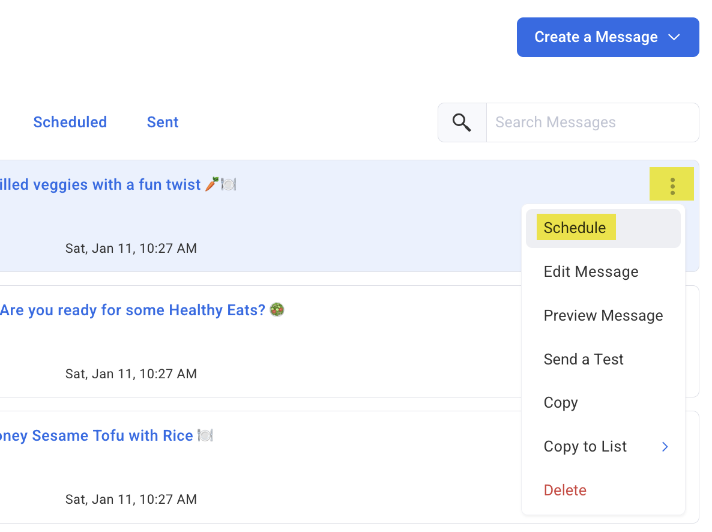This screenshot has height=532, width=712.
Task: Click the carrot emoji in the veggies message title
Action: click(x=211, y=184)
